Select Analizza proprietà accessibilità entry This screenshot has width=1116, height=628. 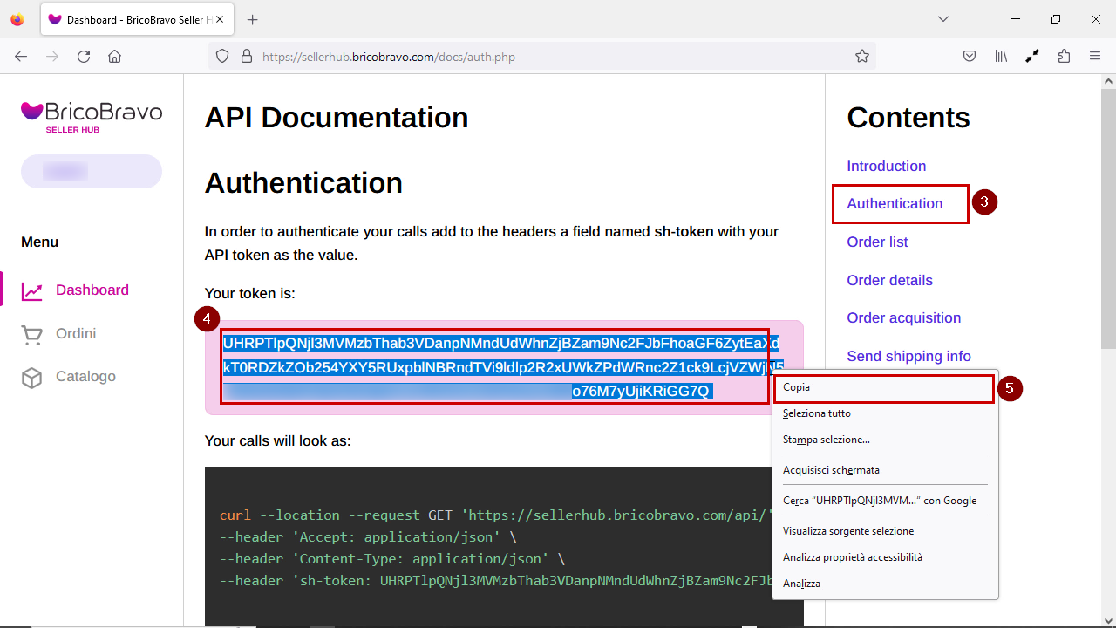[884, 557]
